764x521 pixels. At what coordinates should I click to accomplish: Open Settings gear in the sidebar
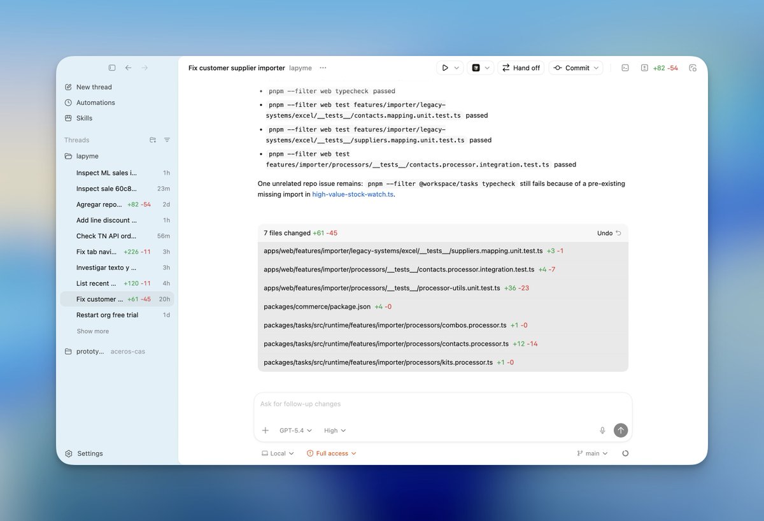(68, 453)
